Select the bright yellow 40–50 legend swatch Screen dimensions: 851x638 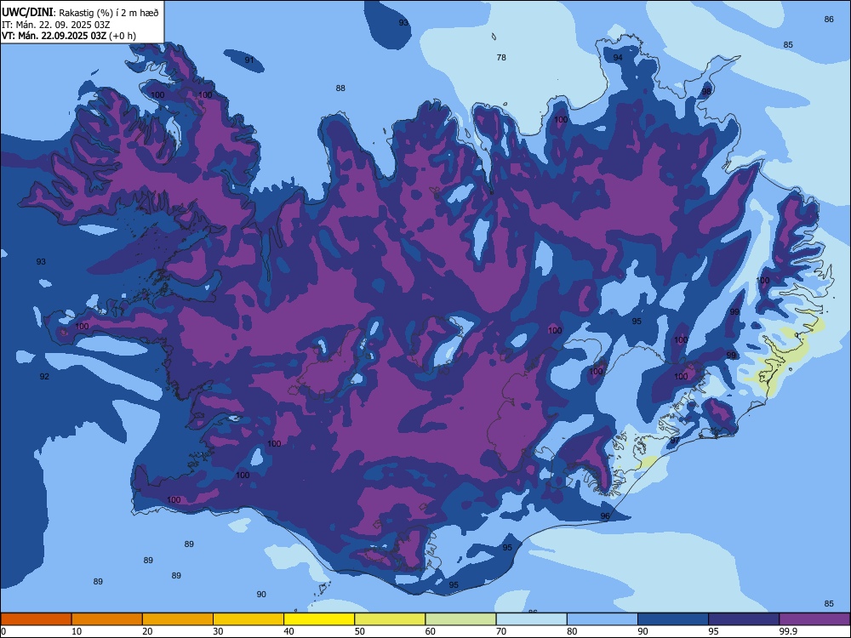click(319, 619)
